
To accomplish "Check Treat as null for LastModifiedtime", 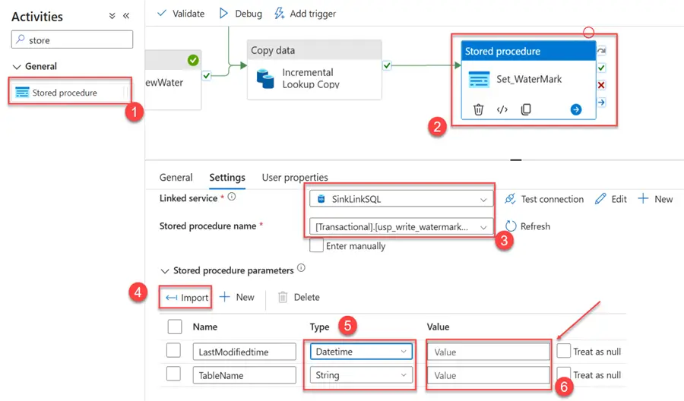I will (x=564, y=351).
